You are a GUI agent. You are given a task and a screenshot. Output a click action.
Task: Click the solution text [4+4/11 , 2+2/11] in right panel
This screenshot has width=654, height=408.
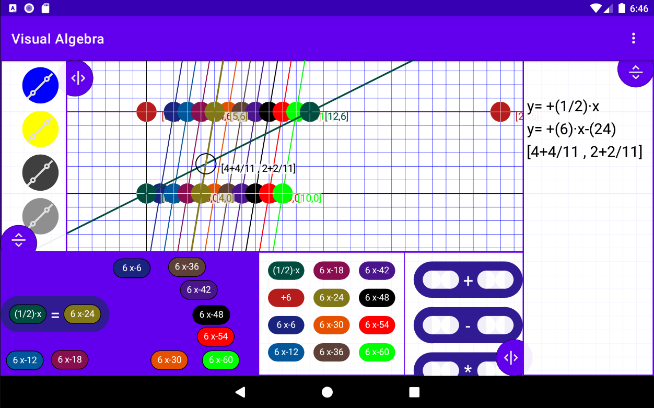tap(585, 152)
